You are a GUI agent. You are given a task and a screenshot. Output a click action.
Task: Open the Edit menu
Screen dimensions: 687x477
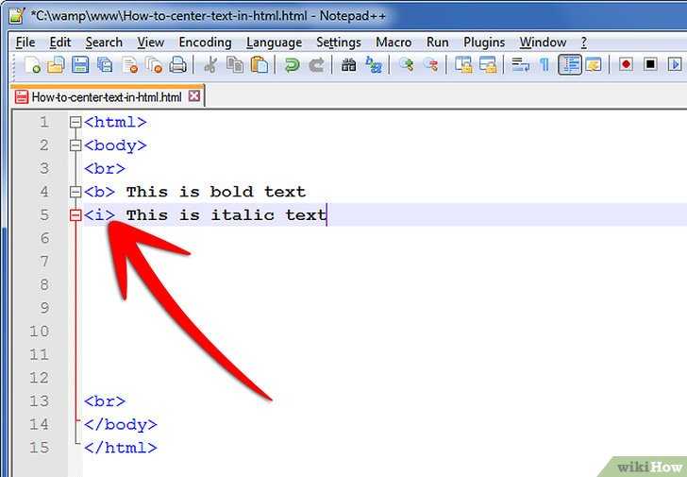pos(60,43)
